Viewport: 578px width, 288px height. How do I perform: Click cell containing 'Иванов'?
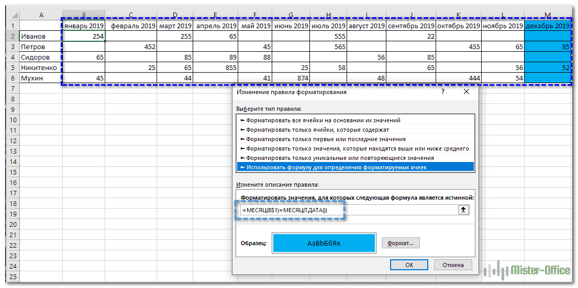point(40,36)
